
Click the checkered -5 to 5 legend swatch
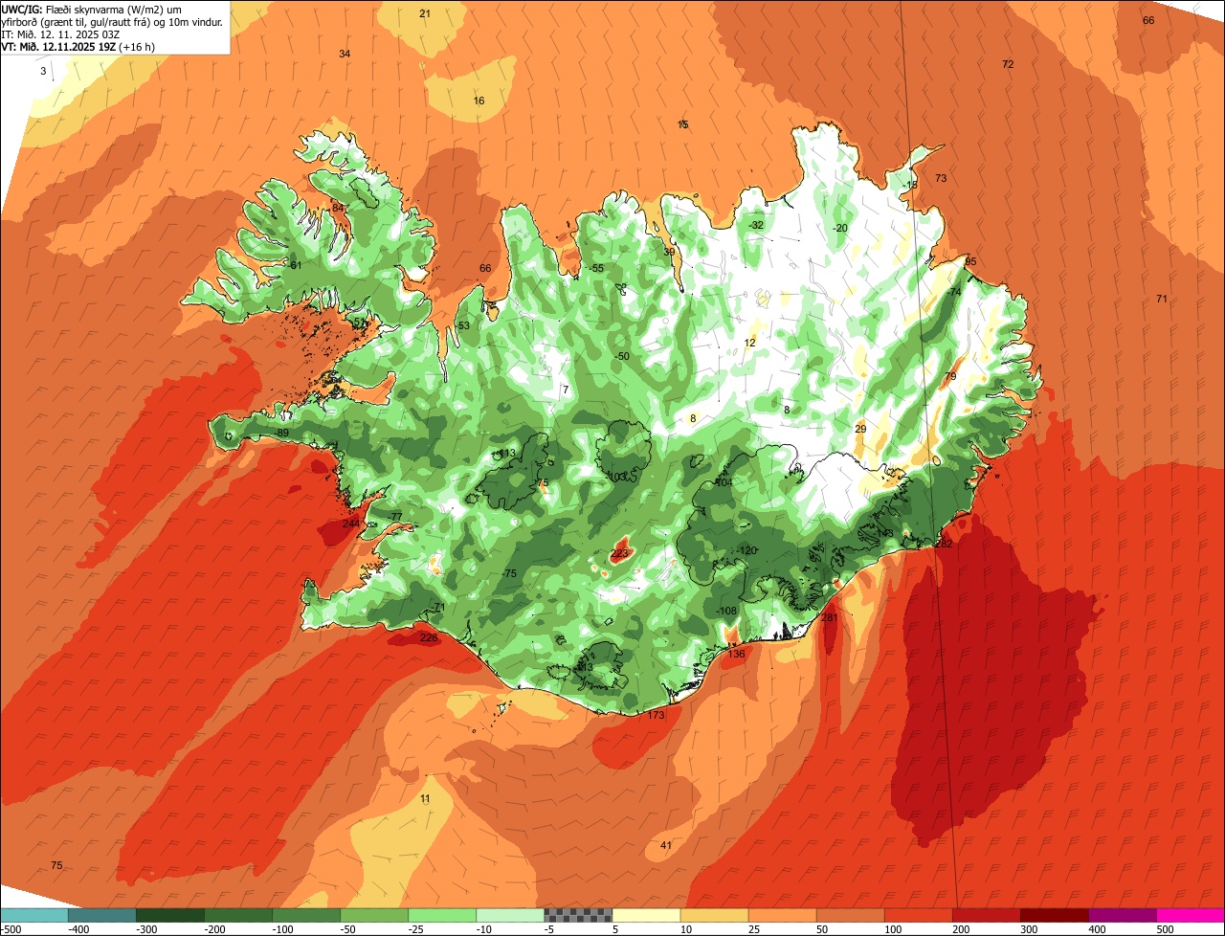[578, 915]
